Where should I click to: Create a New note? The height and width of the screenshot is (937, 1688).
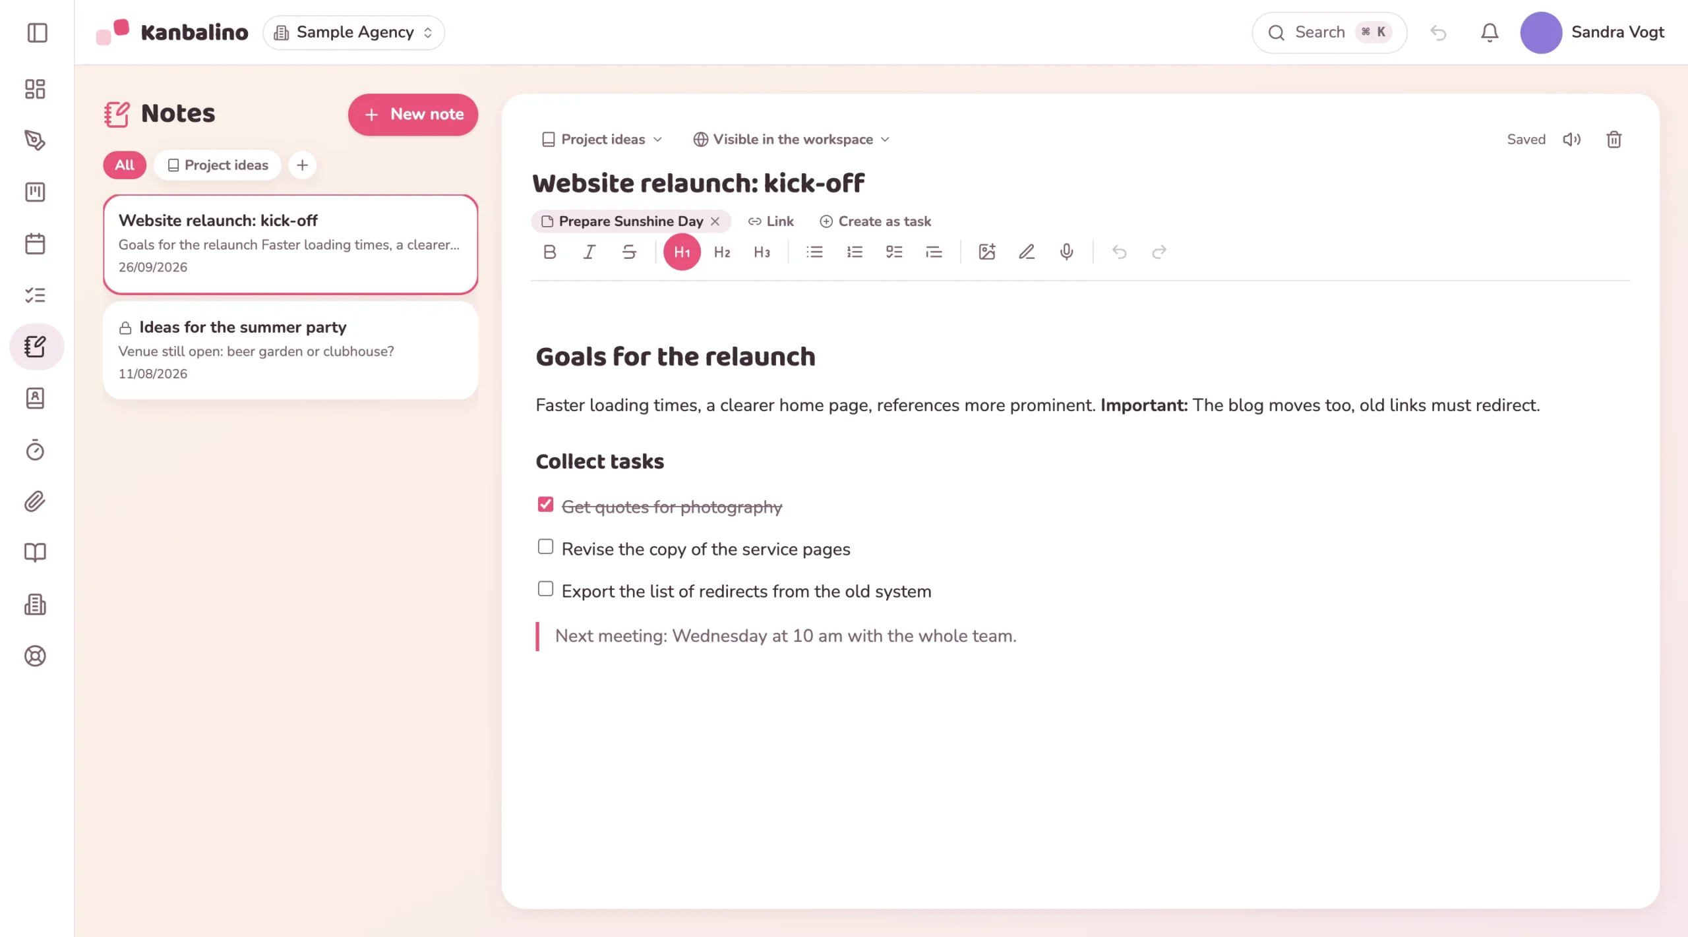click(x=413, y=114)
